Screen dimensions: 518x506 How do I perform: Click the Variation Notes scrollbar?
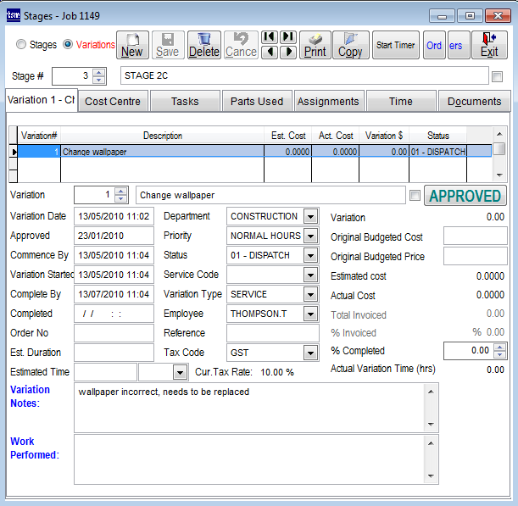tap(431, 407)
